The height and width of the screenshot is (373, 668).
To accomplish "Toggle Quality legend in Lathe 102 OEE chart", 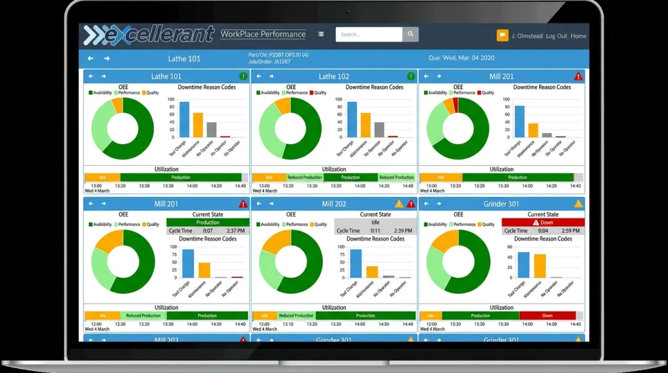I will (x=319, y=93).
